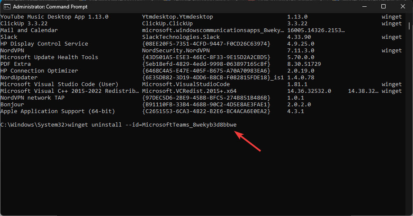
Task: Click the vertical scrollbar thumb
Action: click(x=409, y=26)
